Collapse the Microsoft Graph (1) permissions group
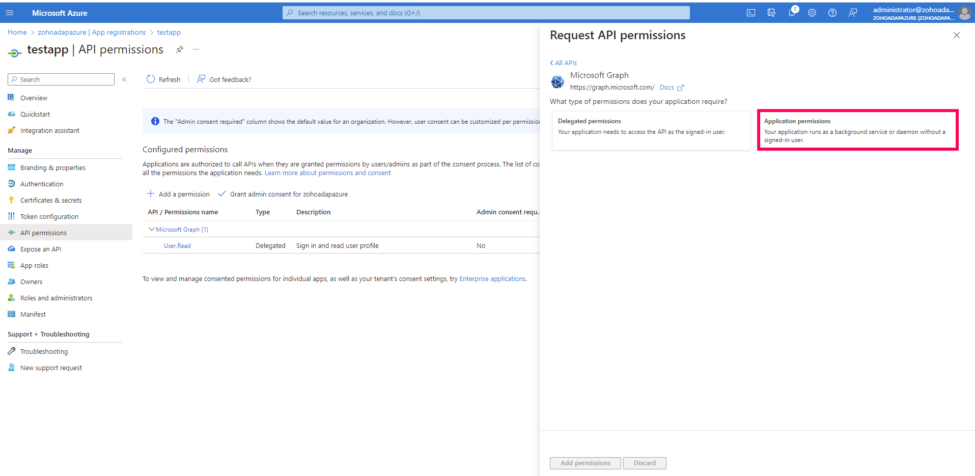This screenshot has width=975, height=476. 151,229
